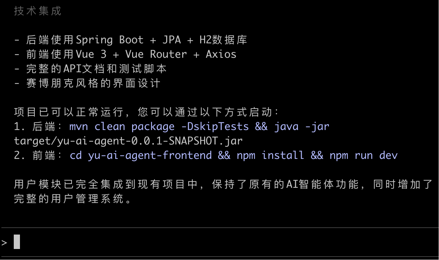This screenshot has height=260, width=439.
Task: Click the "技术集成" heading text
Action: 38,11
